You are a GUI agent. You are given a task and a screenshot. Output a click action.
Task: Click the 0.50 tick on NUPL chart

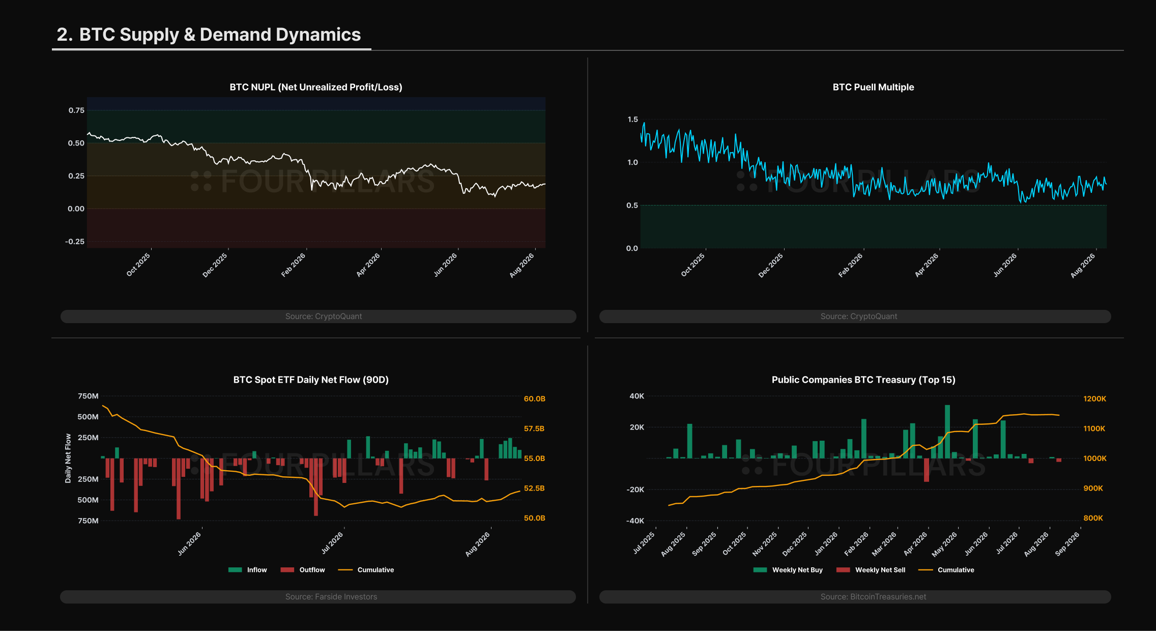(x=76, y=143)
